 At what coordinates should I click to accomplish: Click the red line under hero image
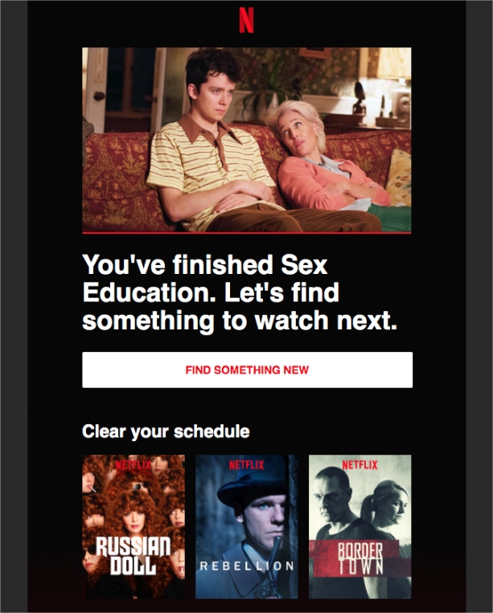[x=246, y=233]
